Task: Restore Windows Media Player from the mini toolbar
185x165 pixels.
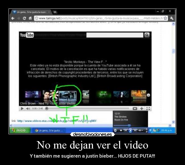Action: pyautogui.click(x=115, y=131)
